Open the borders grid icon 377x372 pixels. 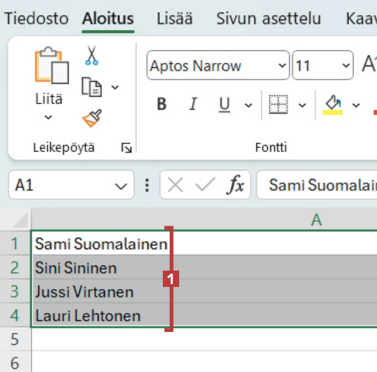(279, 104)
